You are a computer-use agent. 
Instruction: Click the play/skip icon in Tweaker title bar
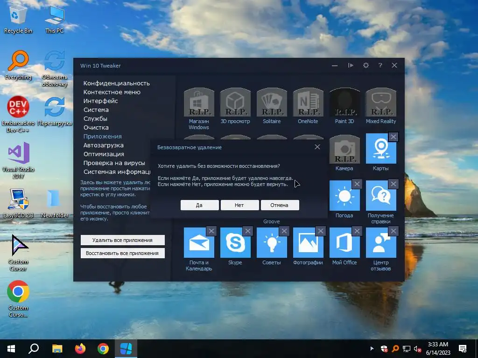coord(351,65)
